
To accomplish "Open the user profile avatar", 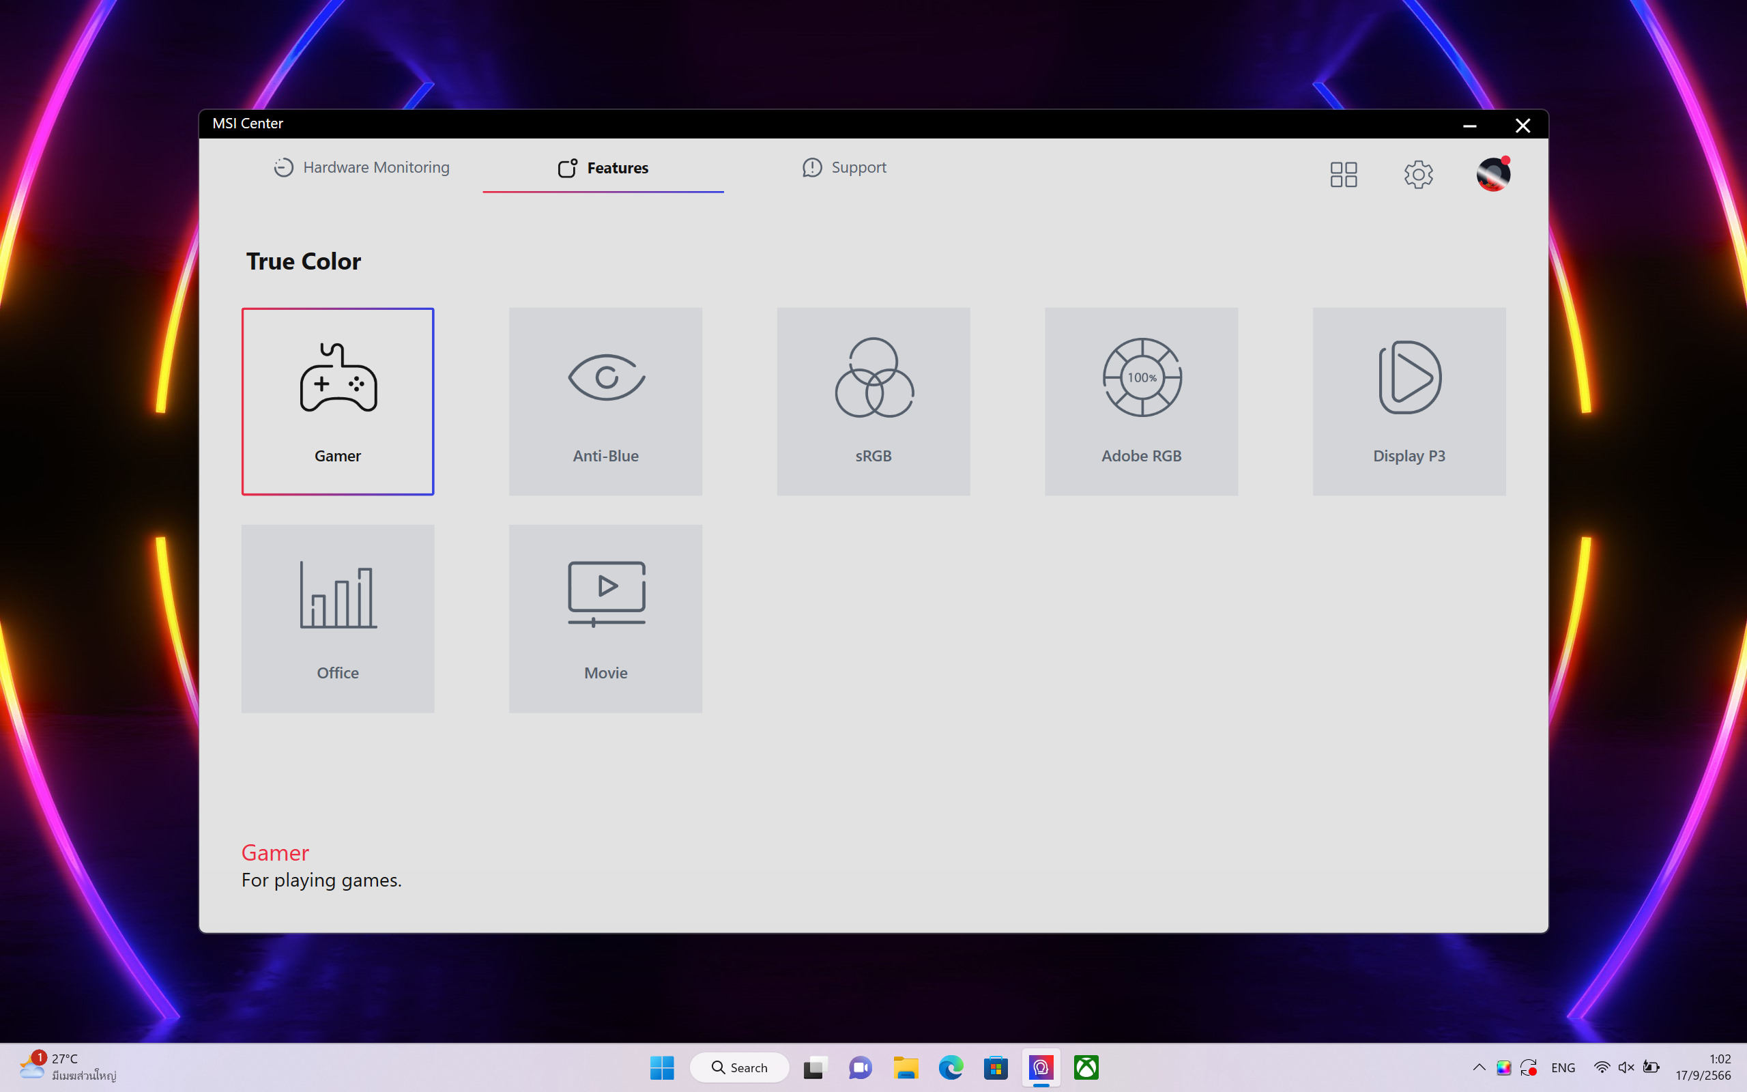I will (1493, 174).
